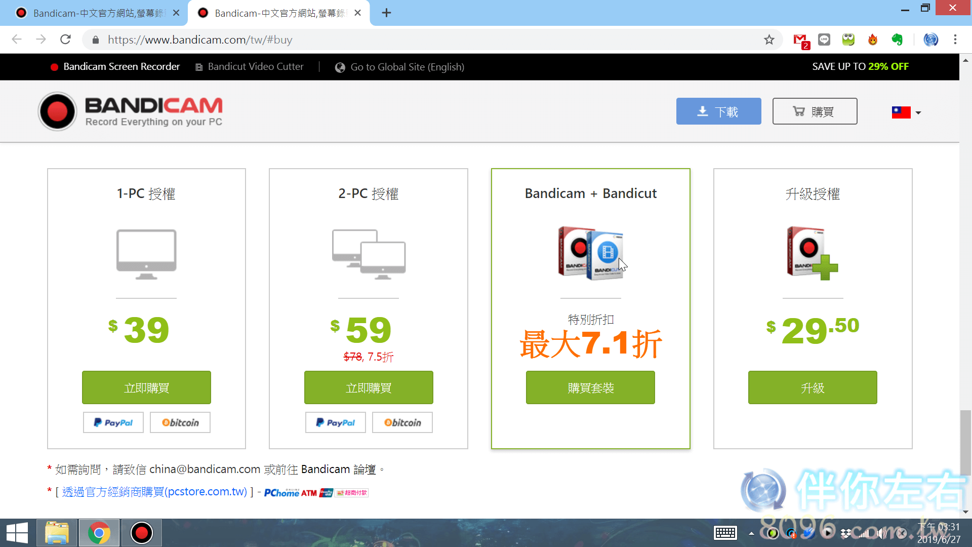
Task: Click the dual monitor 2-PC icon
Action: click(x=369, y=254)
